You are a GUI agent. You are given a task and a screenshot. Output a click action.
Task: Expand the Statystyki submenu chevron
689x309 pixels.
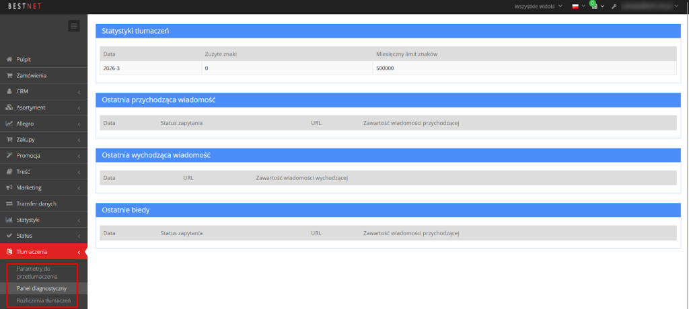point(79,220)
